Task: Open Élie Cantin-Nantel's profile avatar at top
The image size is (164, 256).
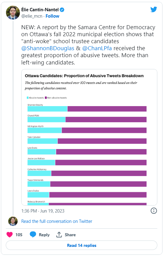Action: (x=13, y=12)
